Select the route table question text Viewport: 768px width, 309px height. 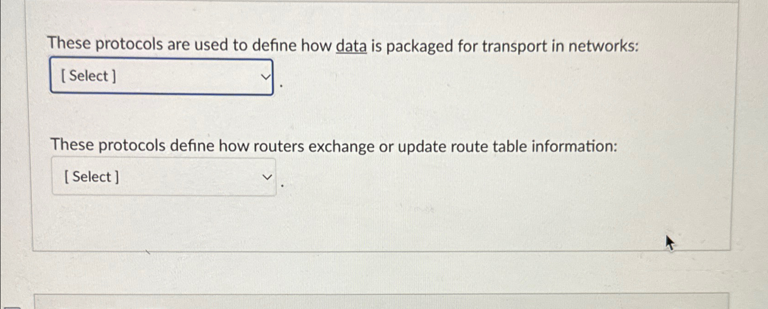click(333, 146)
